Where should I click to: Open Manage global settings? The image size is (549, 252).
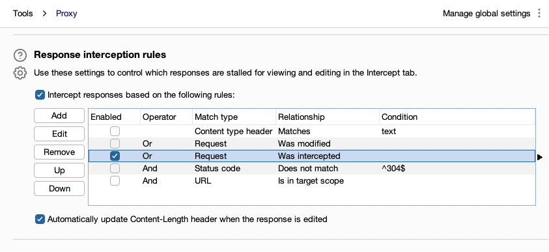tap(486, 14)
